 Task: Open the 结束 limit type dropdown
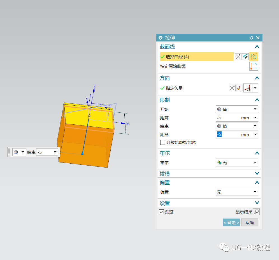coord(237,126)
